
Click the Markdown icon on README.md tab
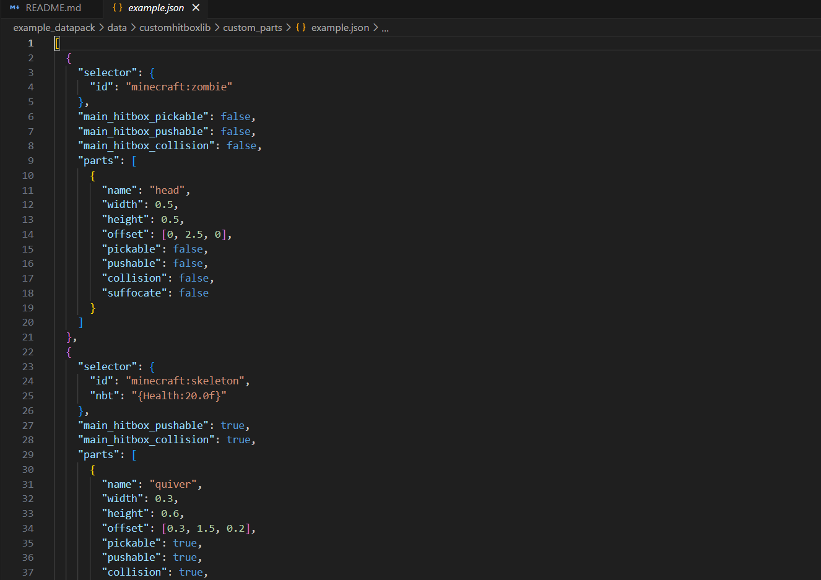(x=15, y=8)
